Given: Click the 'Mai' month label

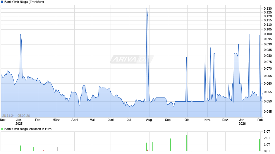Looking at the screenshot, I should (92, 120).
